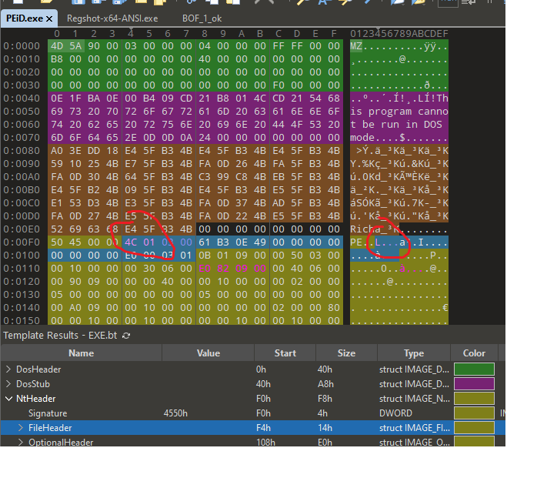Click the OptionalHeader start 108h
This screenshot has width=547, height=478.
[x=265, y=442]
